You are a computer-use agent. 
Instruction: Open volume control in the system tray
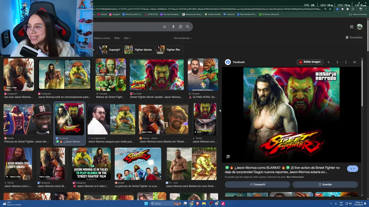tap(350, 204)
